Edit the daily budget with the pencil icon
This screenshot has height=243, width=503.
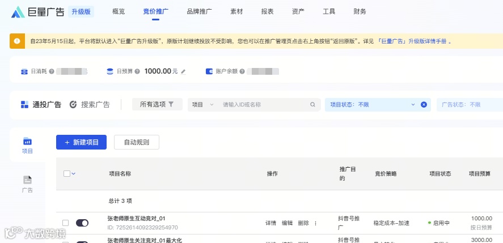point(183,72)
